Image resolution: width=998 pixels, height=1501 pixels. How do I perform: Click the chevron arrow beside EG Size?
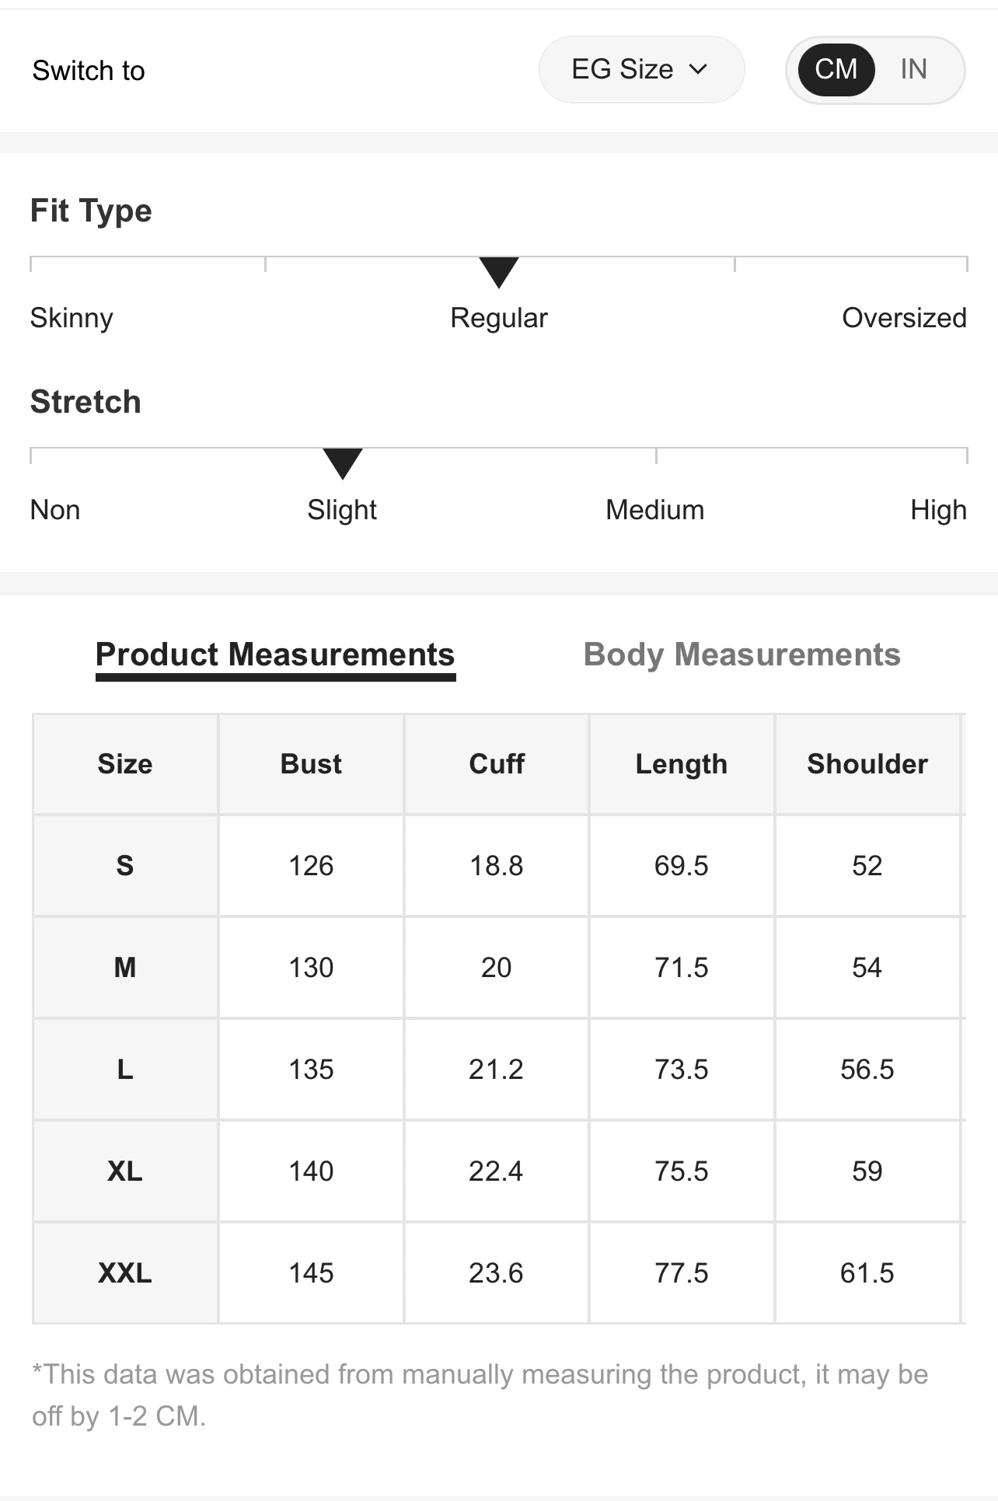[698, 70]
